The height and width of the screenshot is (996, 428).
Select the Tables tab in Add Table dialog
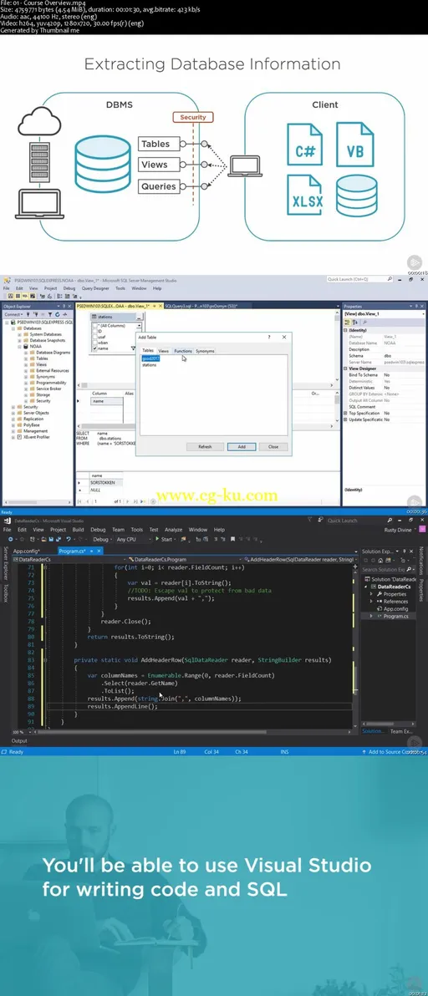pyautogui.click(x=148, y=351)
